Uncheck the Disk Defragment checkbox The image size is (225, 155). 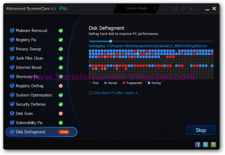12,132
